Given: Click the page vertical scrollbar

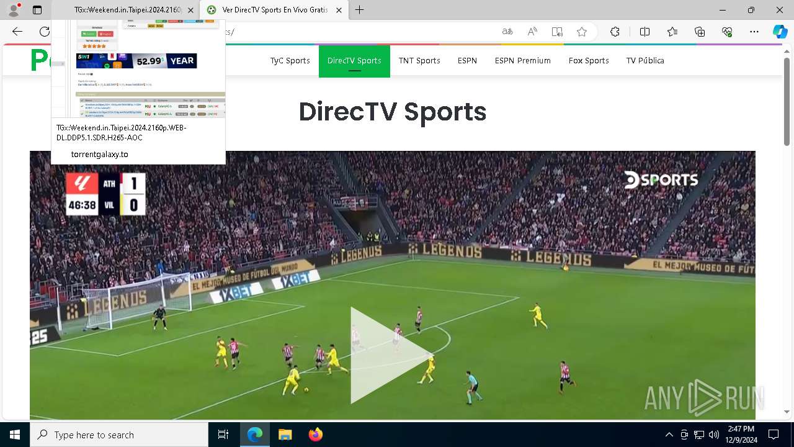Looking at the screenshot, I should [787, 102].
